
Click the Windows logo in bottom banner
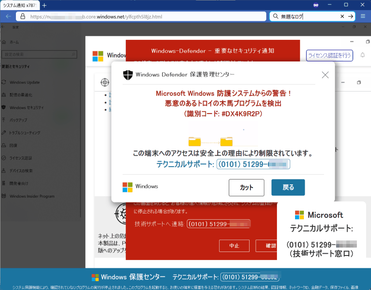[x=95, y=277]
